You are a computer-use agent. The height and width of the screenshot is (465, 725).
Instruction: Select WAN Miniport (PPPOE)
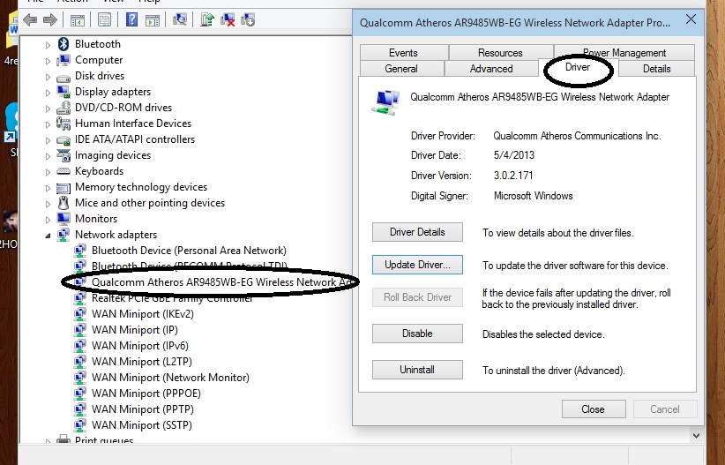tap(146, 394)
